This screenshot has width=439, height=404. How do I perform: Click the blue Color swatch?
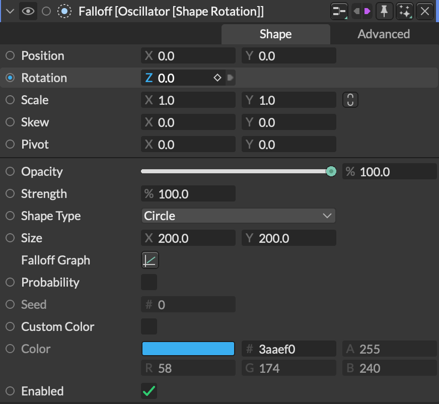188,349
